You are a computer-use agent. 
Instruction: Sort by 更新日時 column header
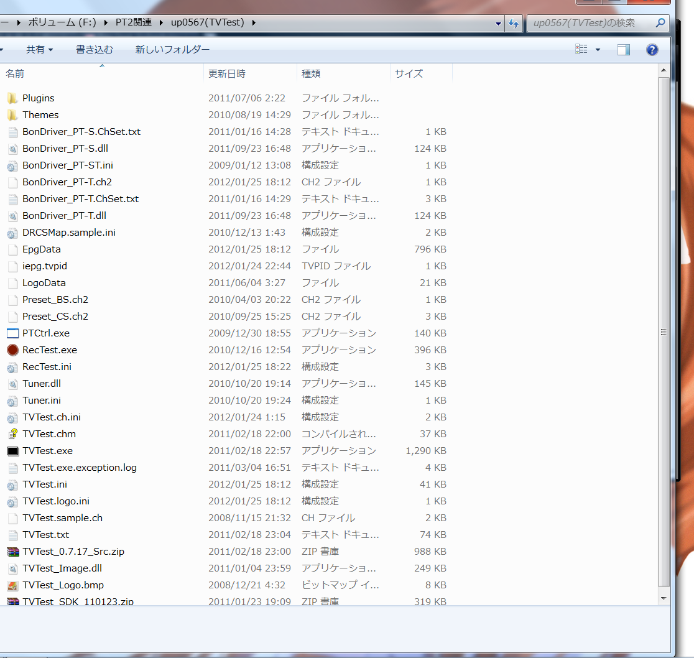(x=250, y=73)
